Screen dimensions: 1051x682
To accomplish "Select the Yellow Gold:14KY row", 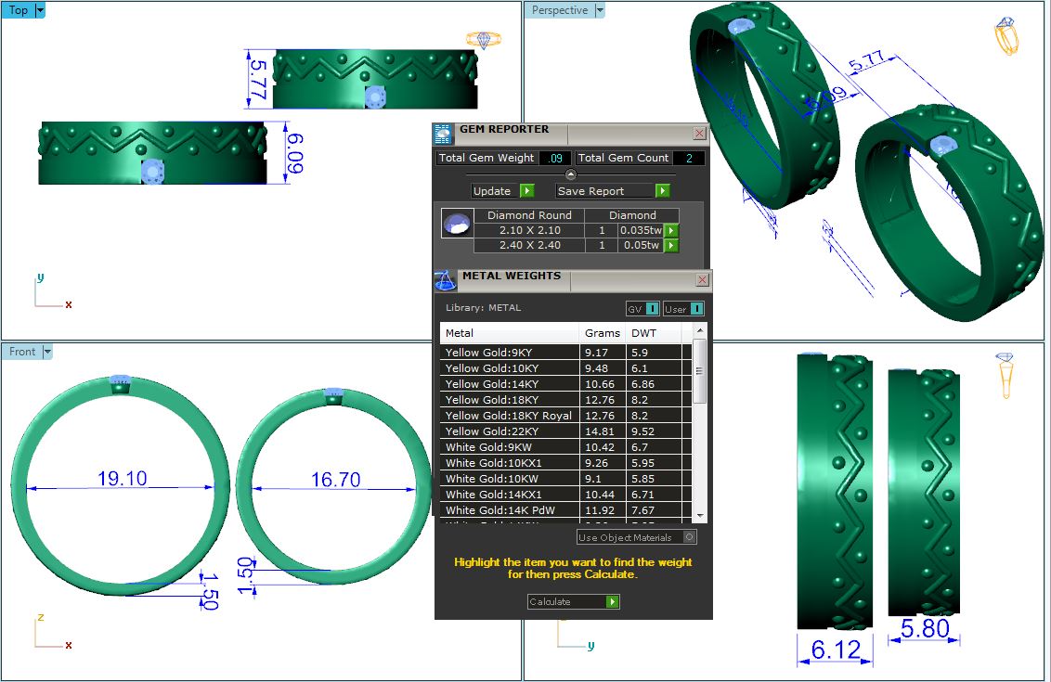I will coord(565,384).
